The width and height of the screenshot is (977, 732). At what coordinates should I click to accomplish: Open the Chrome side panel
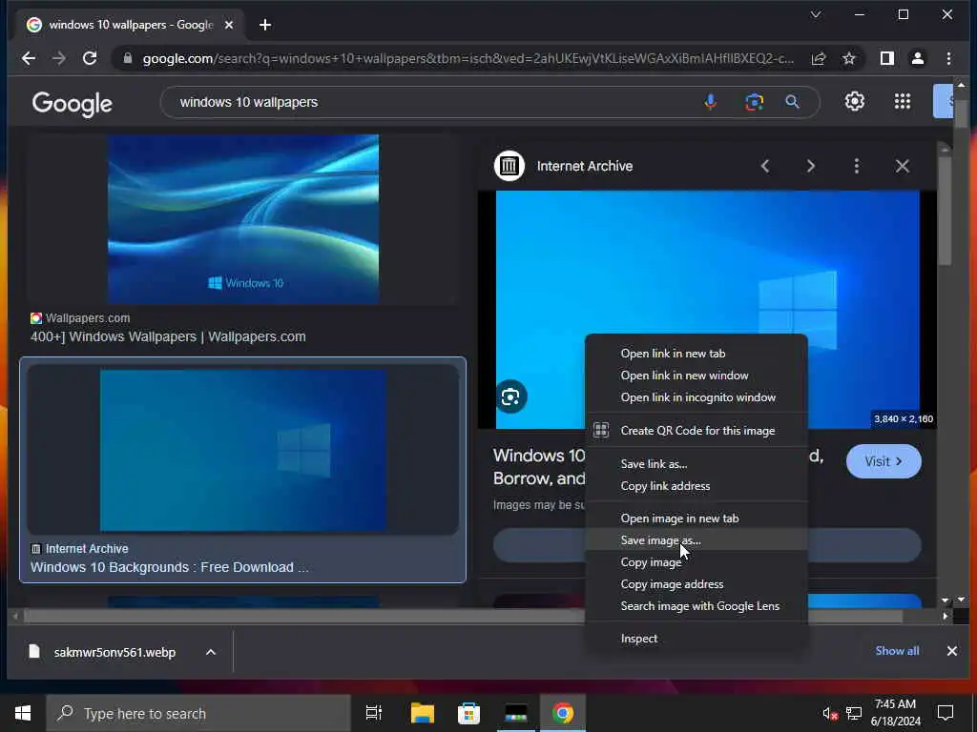point(886,58)
